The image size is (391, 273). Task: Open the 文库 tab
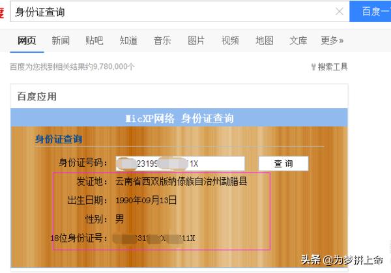298,40
